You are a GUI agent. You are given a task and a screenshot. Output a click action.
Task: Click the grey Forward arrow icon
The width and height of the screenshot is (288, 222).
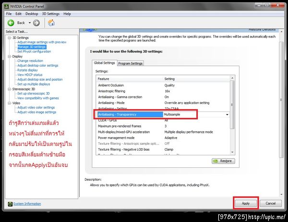36,23
